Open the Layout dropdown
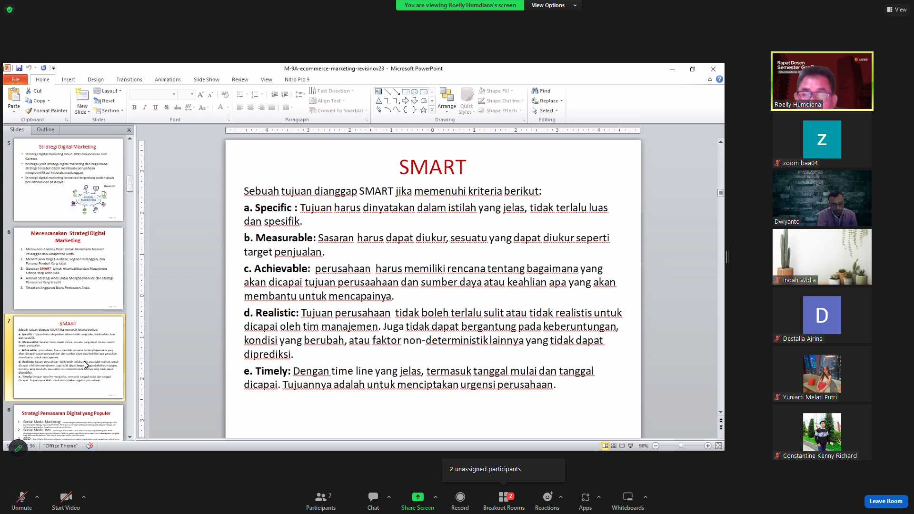Image resolution: width=914 pixels, height=514 pixels. tap(108, 91)
